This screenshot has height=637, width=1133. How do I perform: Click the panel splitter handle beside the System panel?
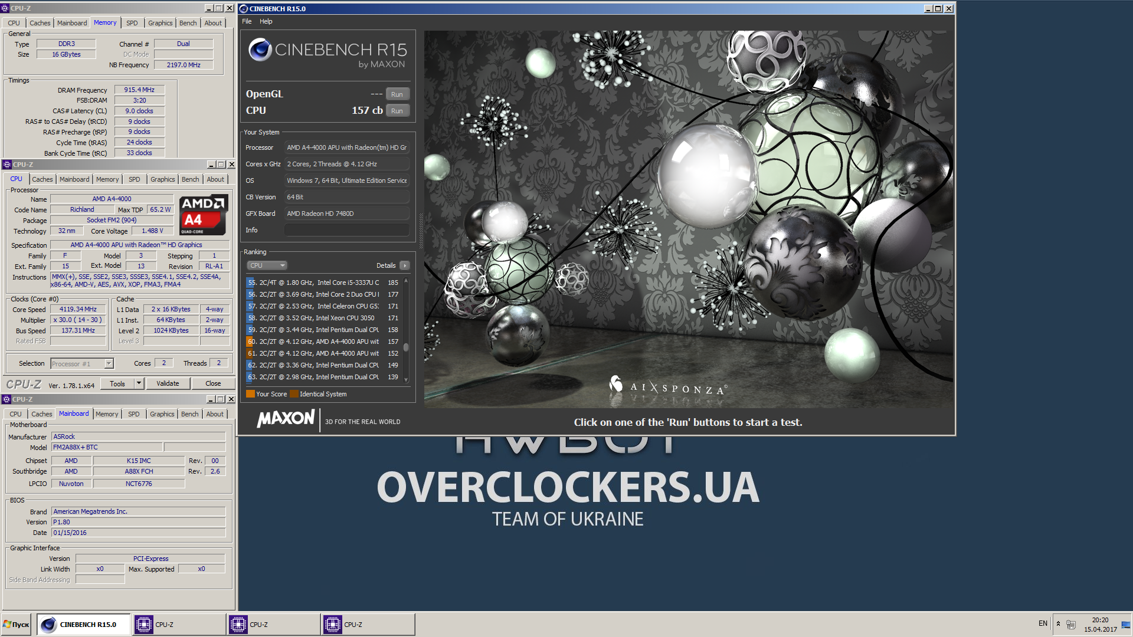pyautogui.click(x=421, y=230)
